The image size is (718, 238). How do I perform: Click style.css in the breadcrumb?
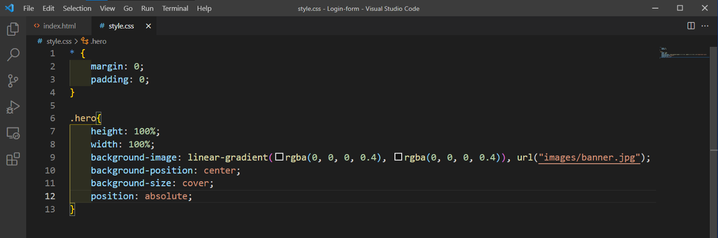click(x=59, y=41)
